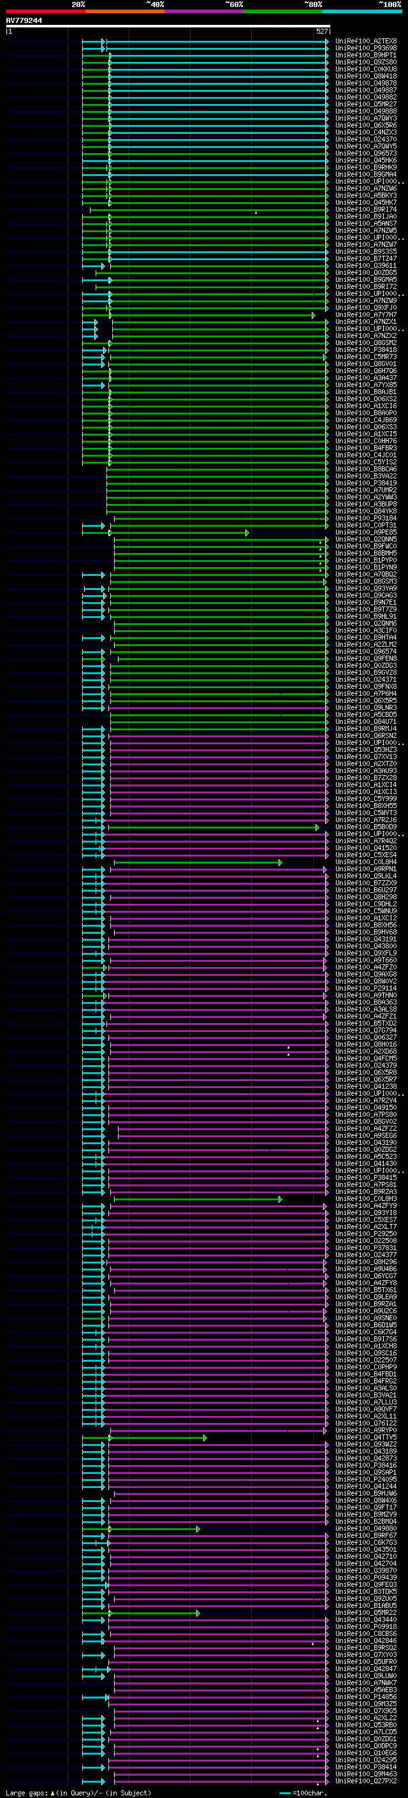Open hit UniRef100_A5BKY3

[x=365, y=195]
